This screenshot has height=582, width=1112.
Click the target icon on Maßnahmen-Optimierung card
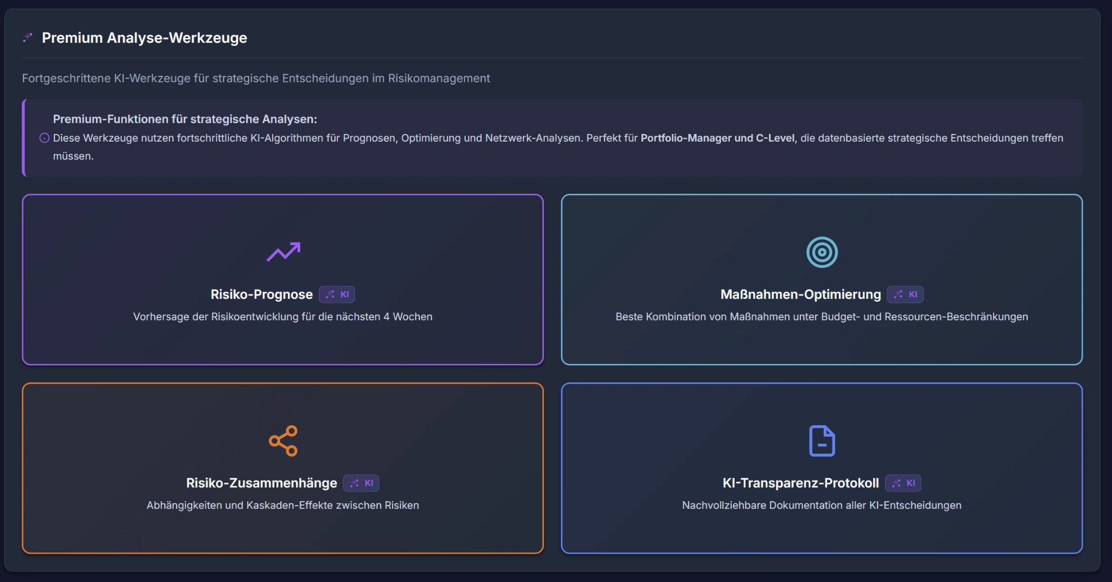click(x=822, y=252)
